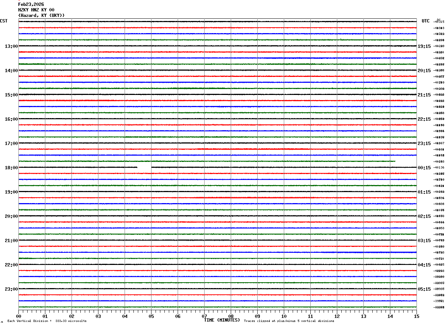Screen dimensions: 446x326
Task: Click the Feb23,2026 date header
Action: tap(31, 4)
